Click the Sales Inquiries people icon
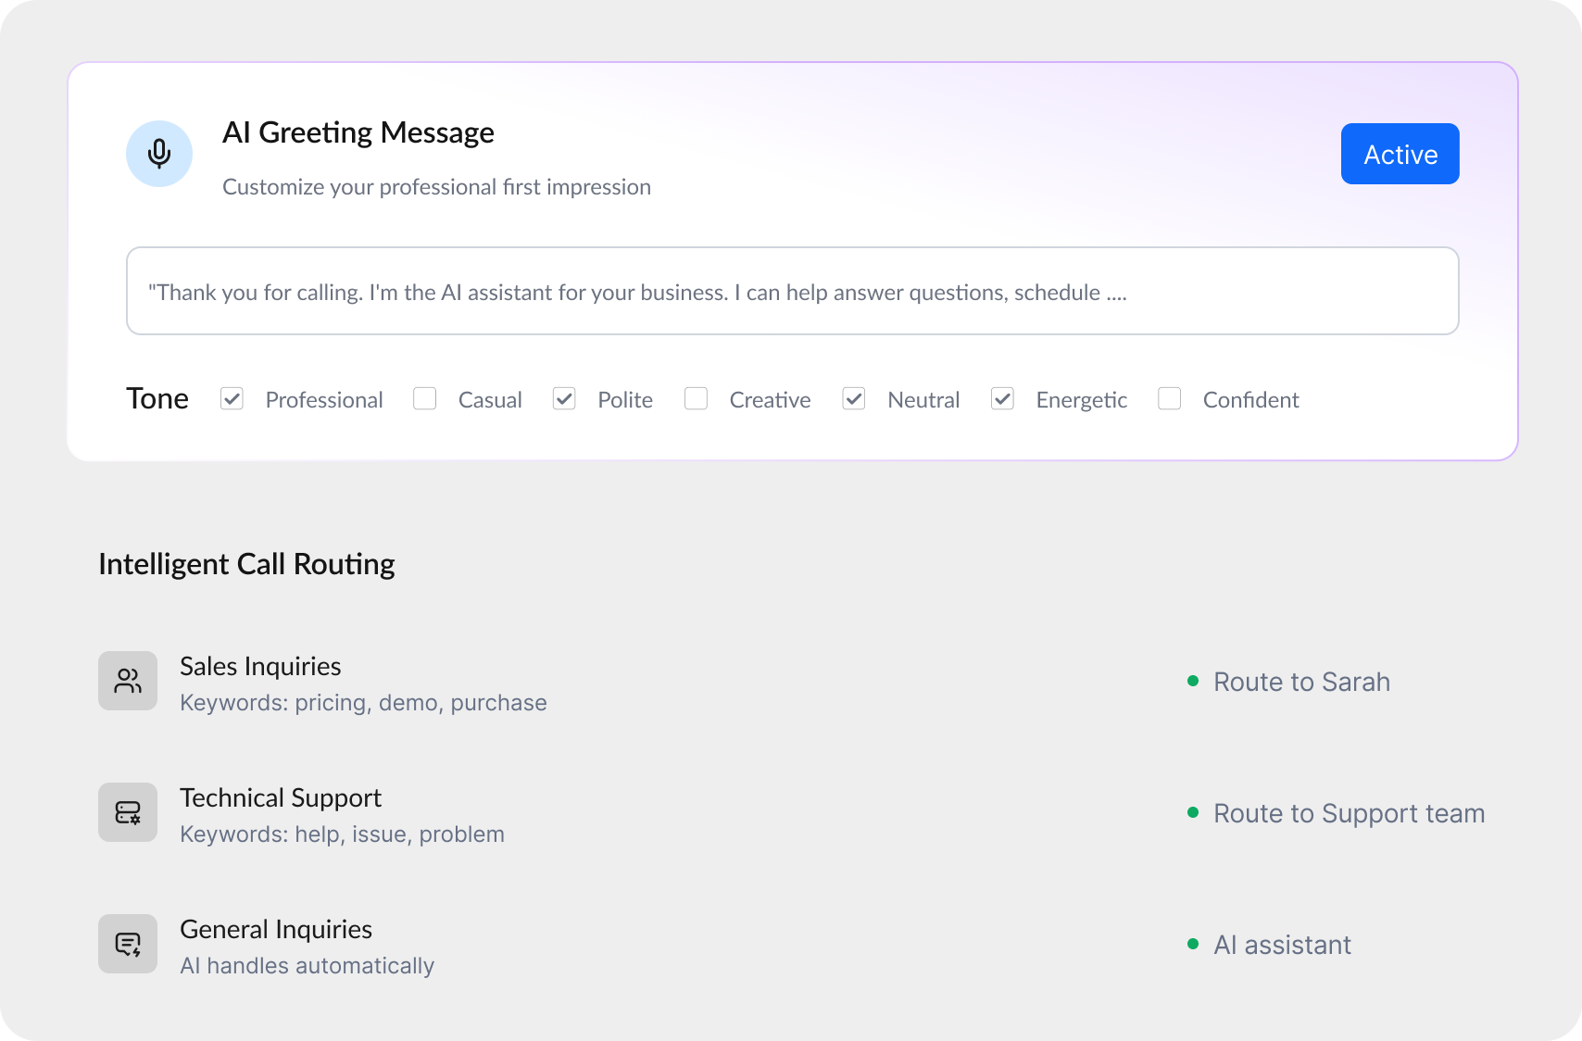 (x=128, y=681)
